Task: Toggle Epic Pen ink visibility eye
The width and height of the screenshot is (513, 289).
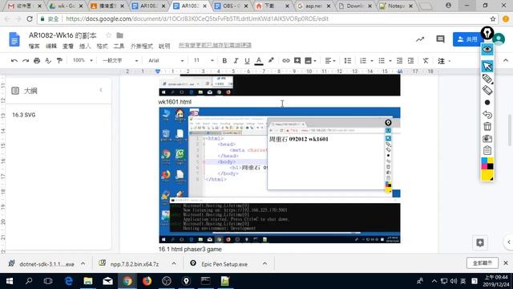Action: tap(487, 50)
